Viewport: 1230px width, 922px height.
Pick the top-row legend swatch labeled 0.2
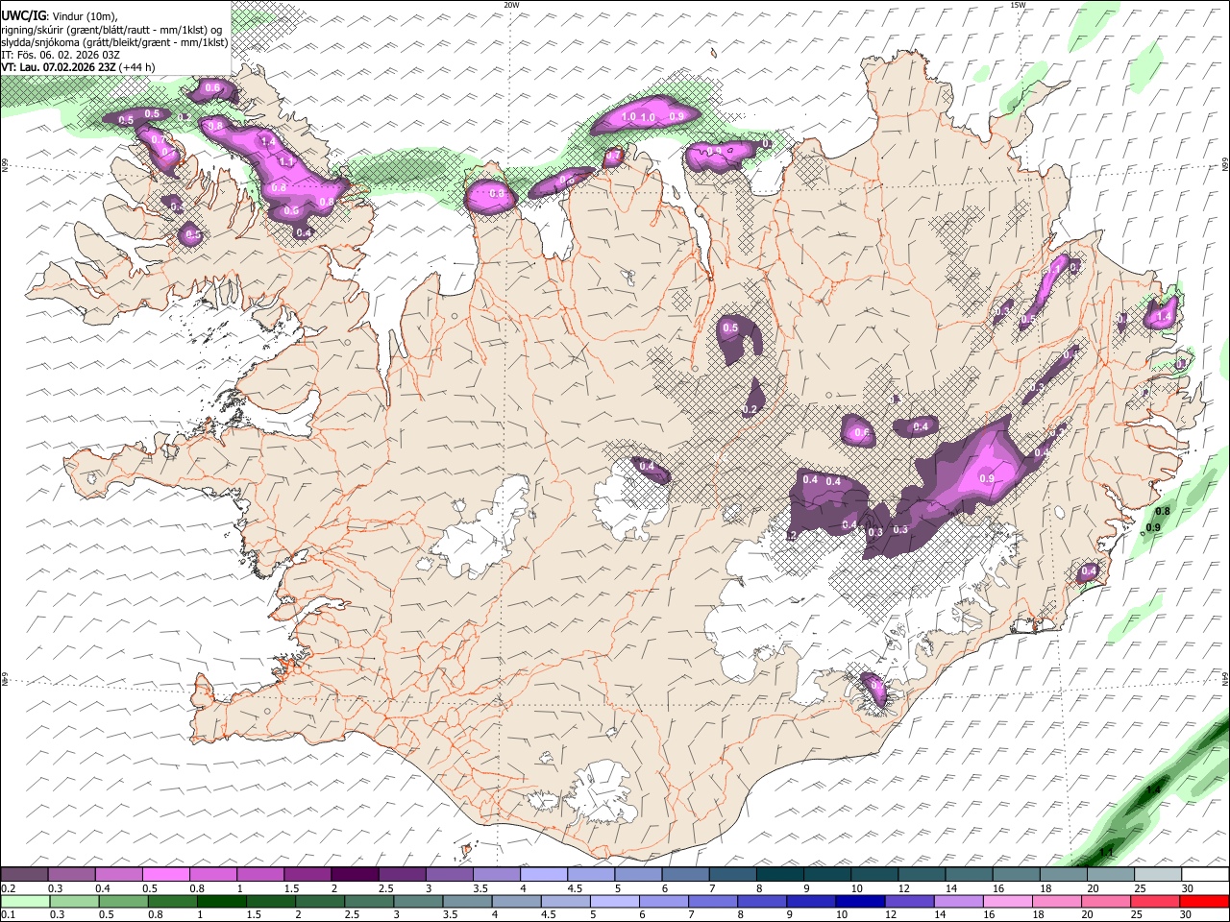pos(24,874)
